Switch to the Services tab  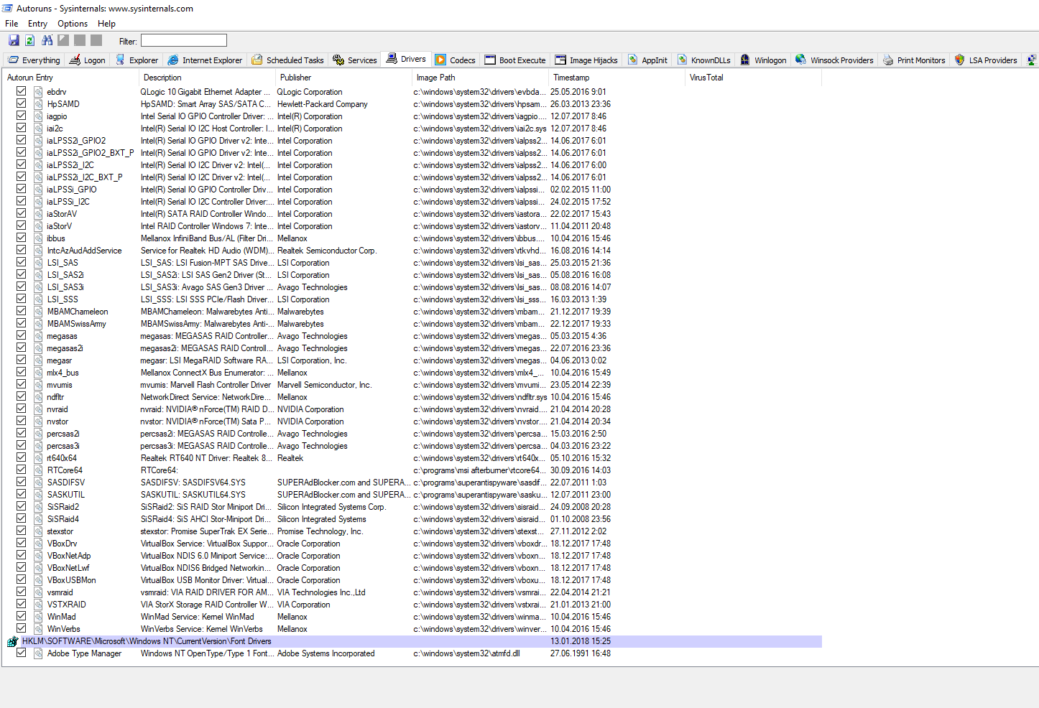click(355, 60)
